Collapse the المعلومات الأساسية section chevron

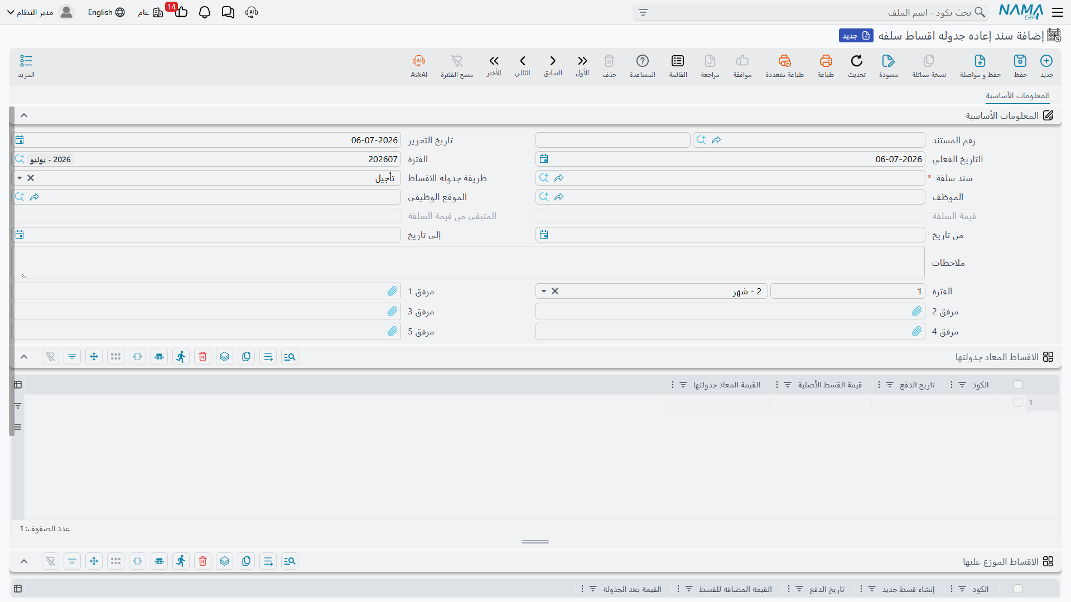click(x=24, y=115)
